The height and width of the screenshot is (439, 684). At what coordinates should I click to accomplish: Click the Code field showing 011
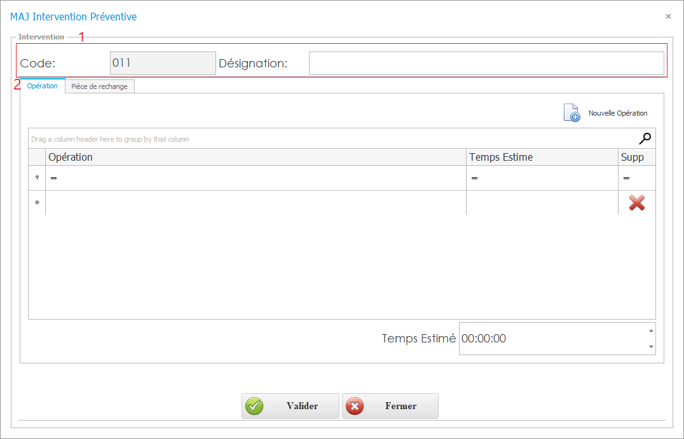coord(163,64)
